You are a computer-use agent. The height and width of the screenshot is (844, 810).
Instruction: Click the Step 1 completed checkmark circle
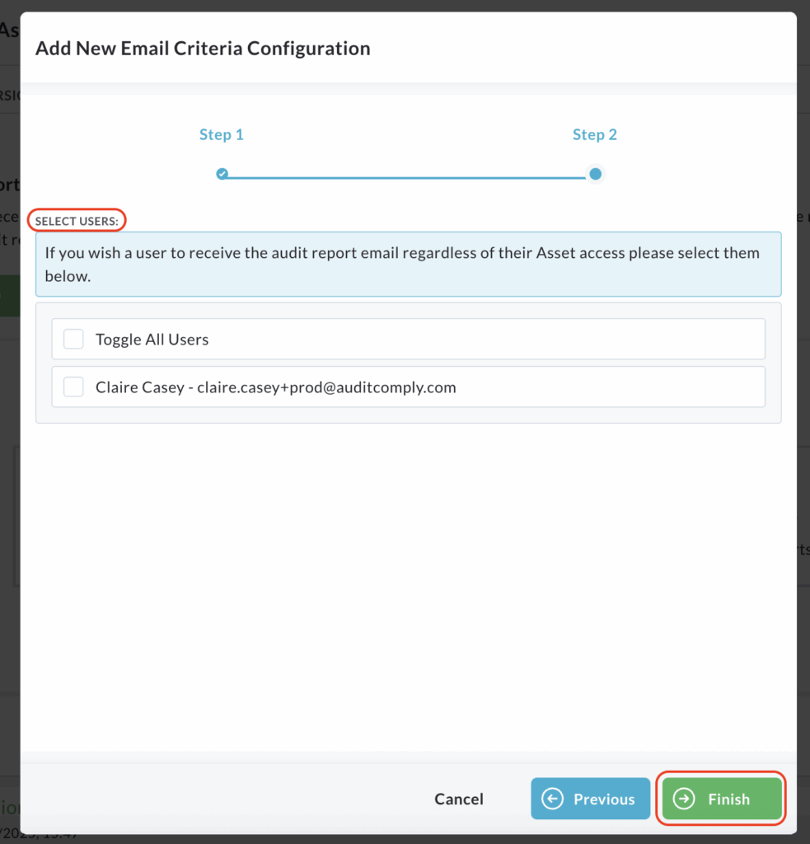click(x=222, y=174)
